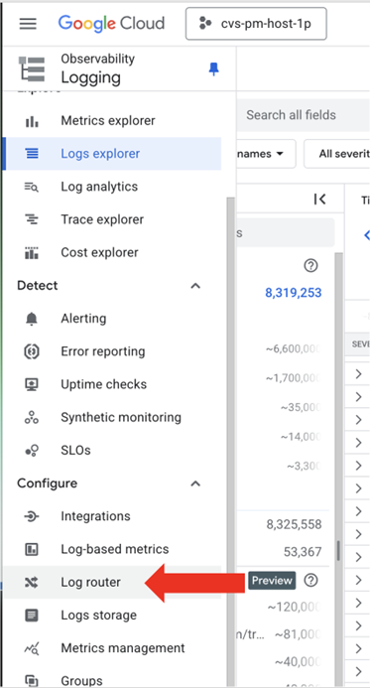Click the Log router shuffle icon
This screenshot has height=689, width=370.
pos(32,582)
